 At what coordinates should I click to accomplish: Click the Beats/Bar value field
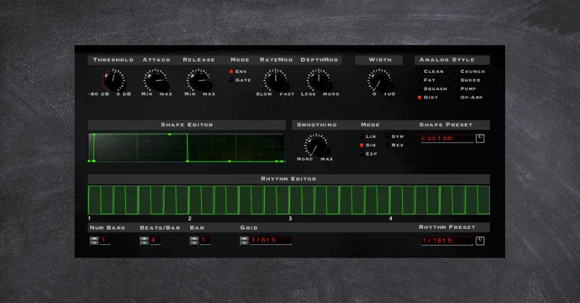(x=155, y=240)
